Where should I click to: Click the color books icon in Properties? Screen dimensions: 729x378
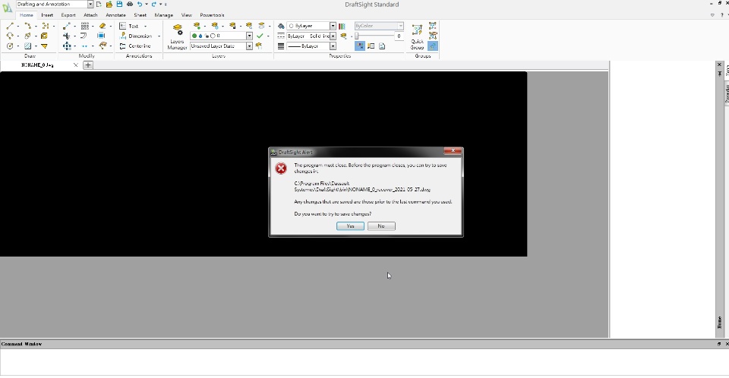(342, 26)
